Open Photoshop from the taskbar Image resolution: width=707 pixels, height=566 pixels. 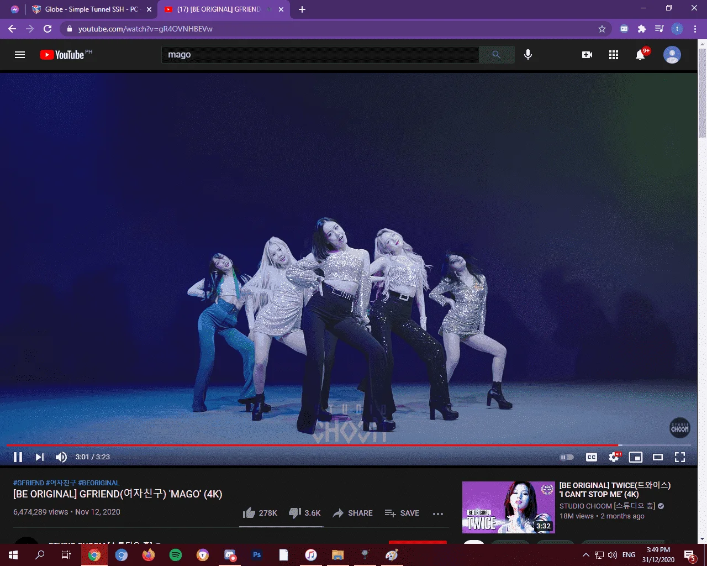(x=257, y=555)
